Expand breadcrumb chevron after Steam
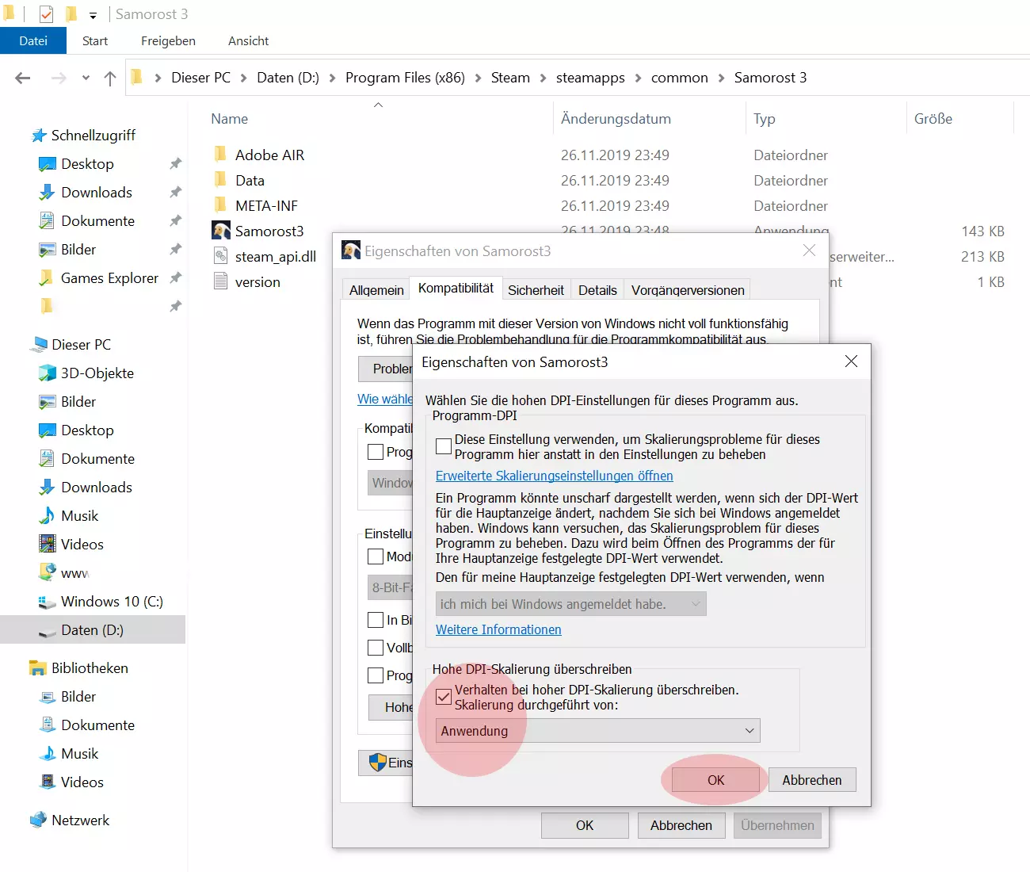 point(543,78)
